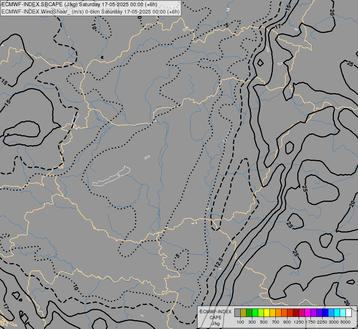Image resolution: width=358 pixels, height=329 pixels.
Task: Click the 3000 value under the legend
Action: click(x=334, y=322)
